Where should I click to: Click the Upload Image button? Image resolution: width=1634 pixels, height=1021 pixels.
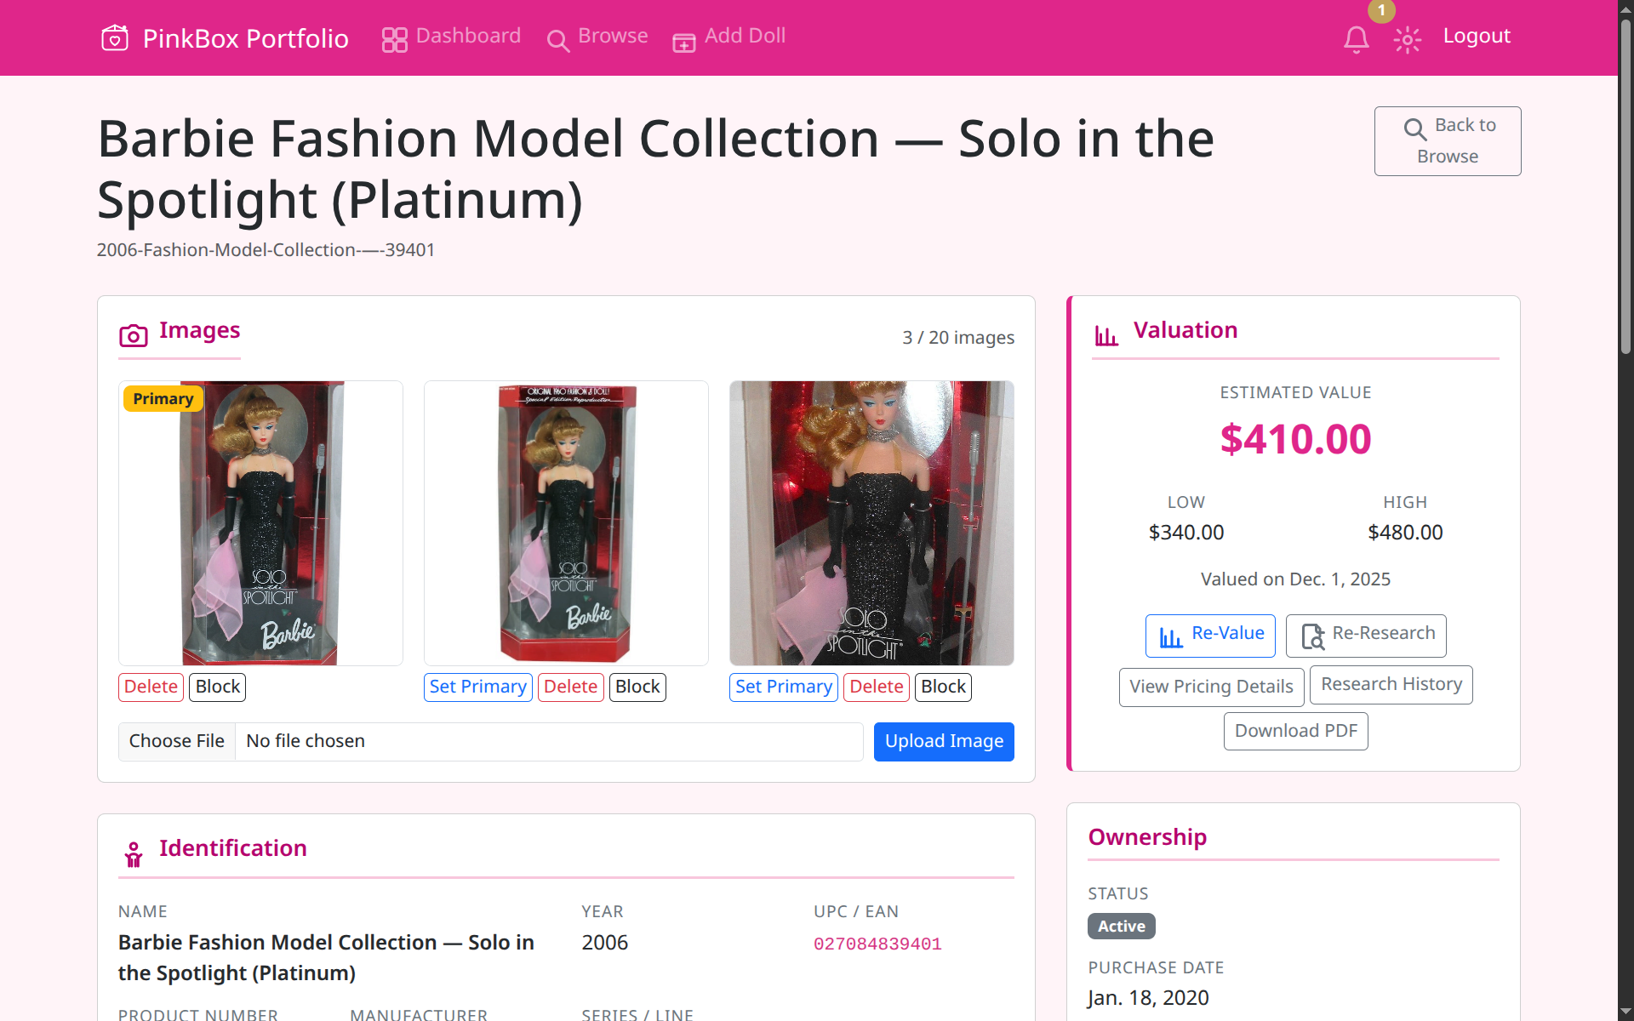(943, 741)
